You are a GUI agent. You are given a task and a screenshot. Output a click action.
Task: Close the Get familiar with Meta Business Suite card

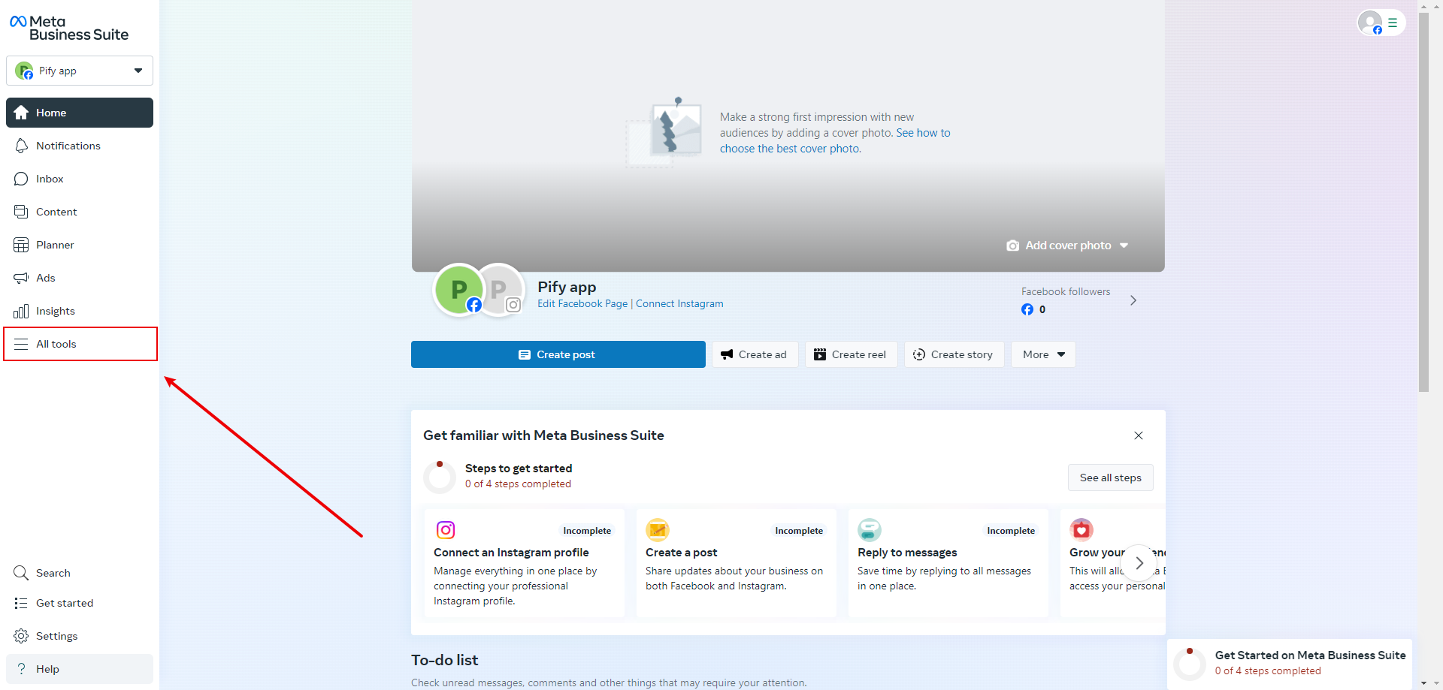[1139, 435]
